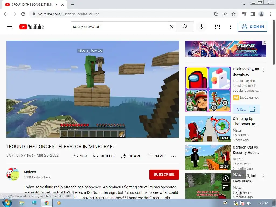Close the 'I FOUND THE LONGEST ELEV' tab
Image resolution: width=276 pixels, height=207 pixels.
pyautogui.click(x=63, y=5)
